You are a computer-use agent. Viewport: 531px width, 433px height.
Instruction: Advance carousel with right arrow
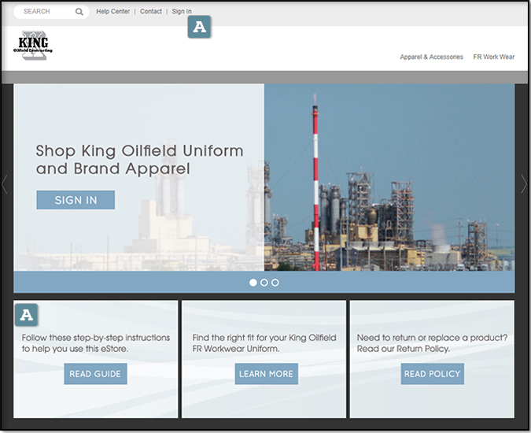[524, 184]
